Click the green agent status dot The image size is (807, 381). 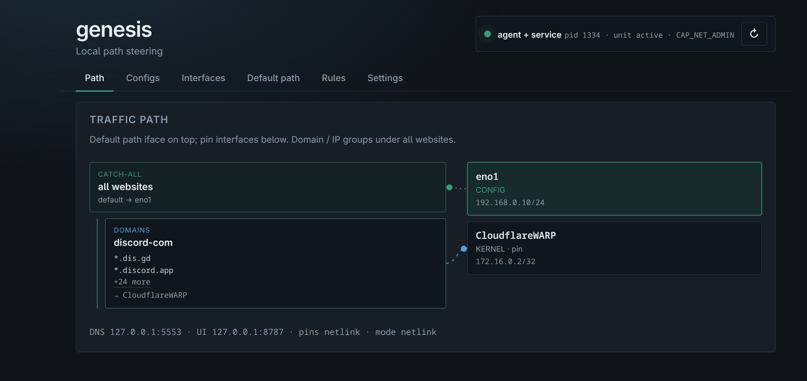pos(487,34)
